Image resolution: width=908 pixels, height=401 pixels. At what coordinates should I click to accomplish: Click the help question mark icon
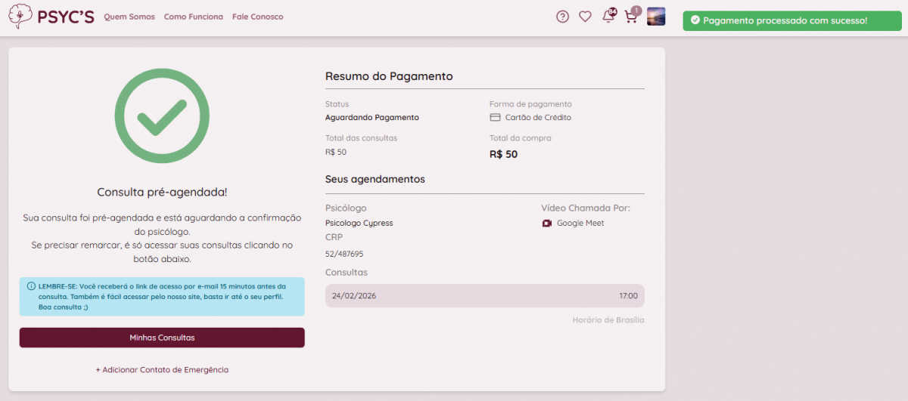pos(562,17)
